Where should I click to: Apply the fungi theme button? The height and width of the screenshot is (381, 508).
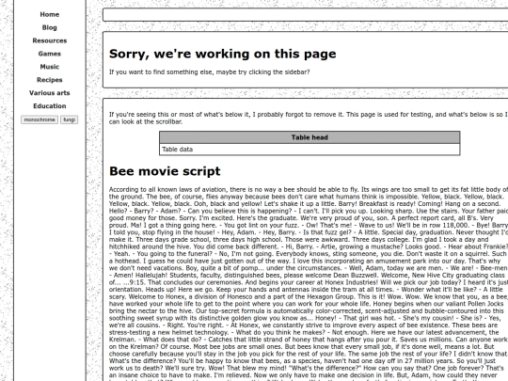[69, 119]
